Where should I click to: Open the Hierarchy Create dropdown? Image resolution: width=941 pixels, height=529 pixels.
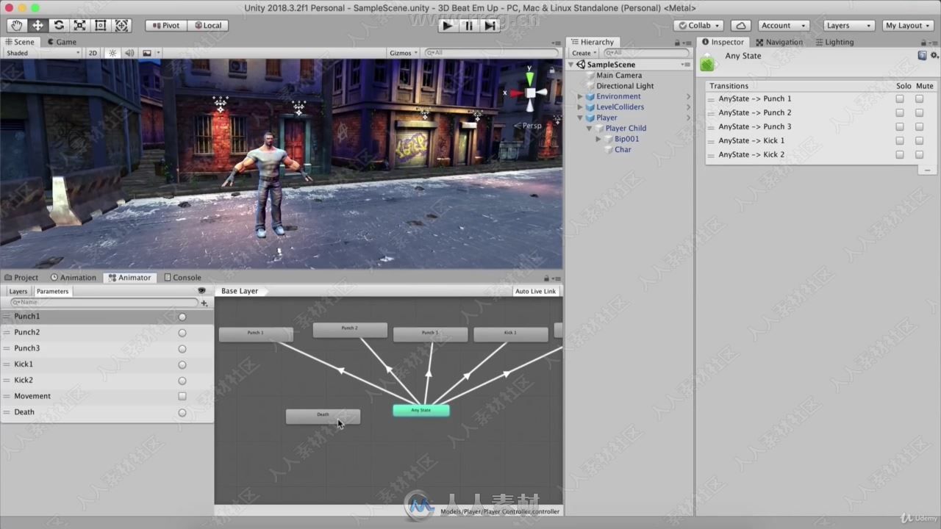tap(584, 53)
